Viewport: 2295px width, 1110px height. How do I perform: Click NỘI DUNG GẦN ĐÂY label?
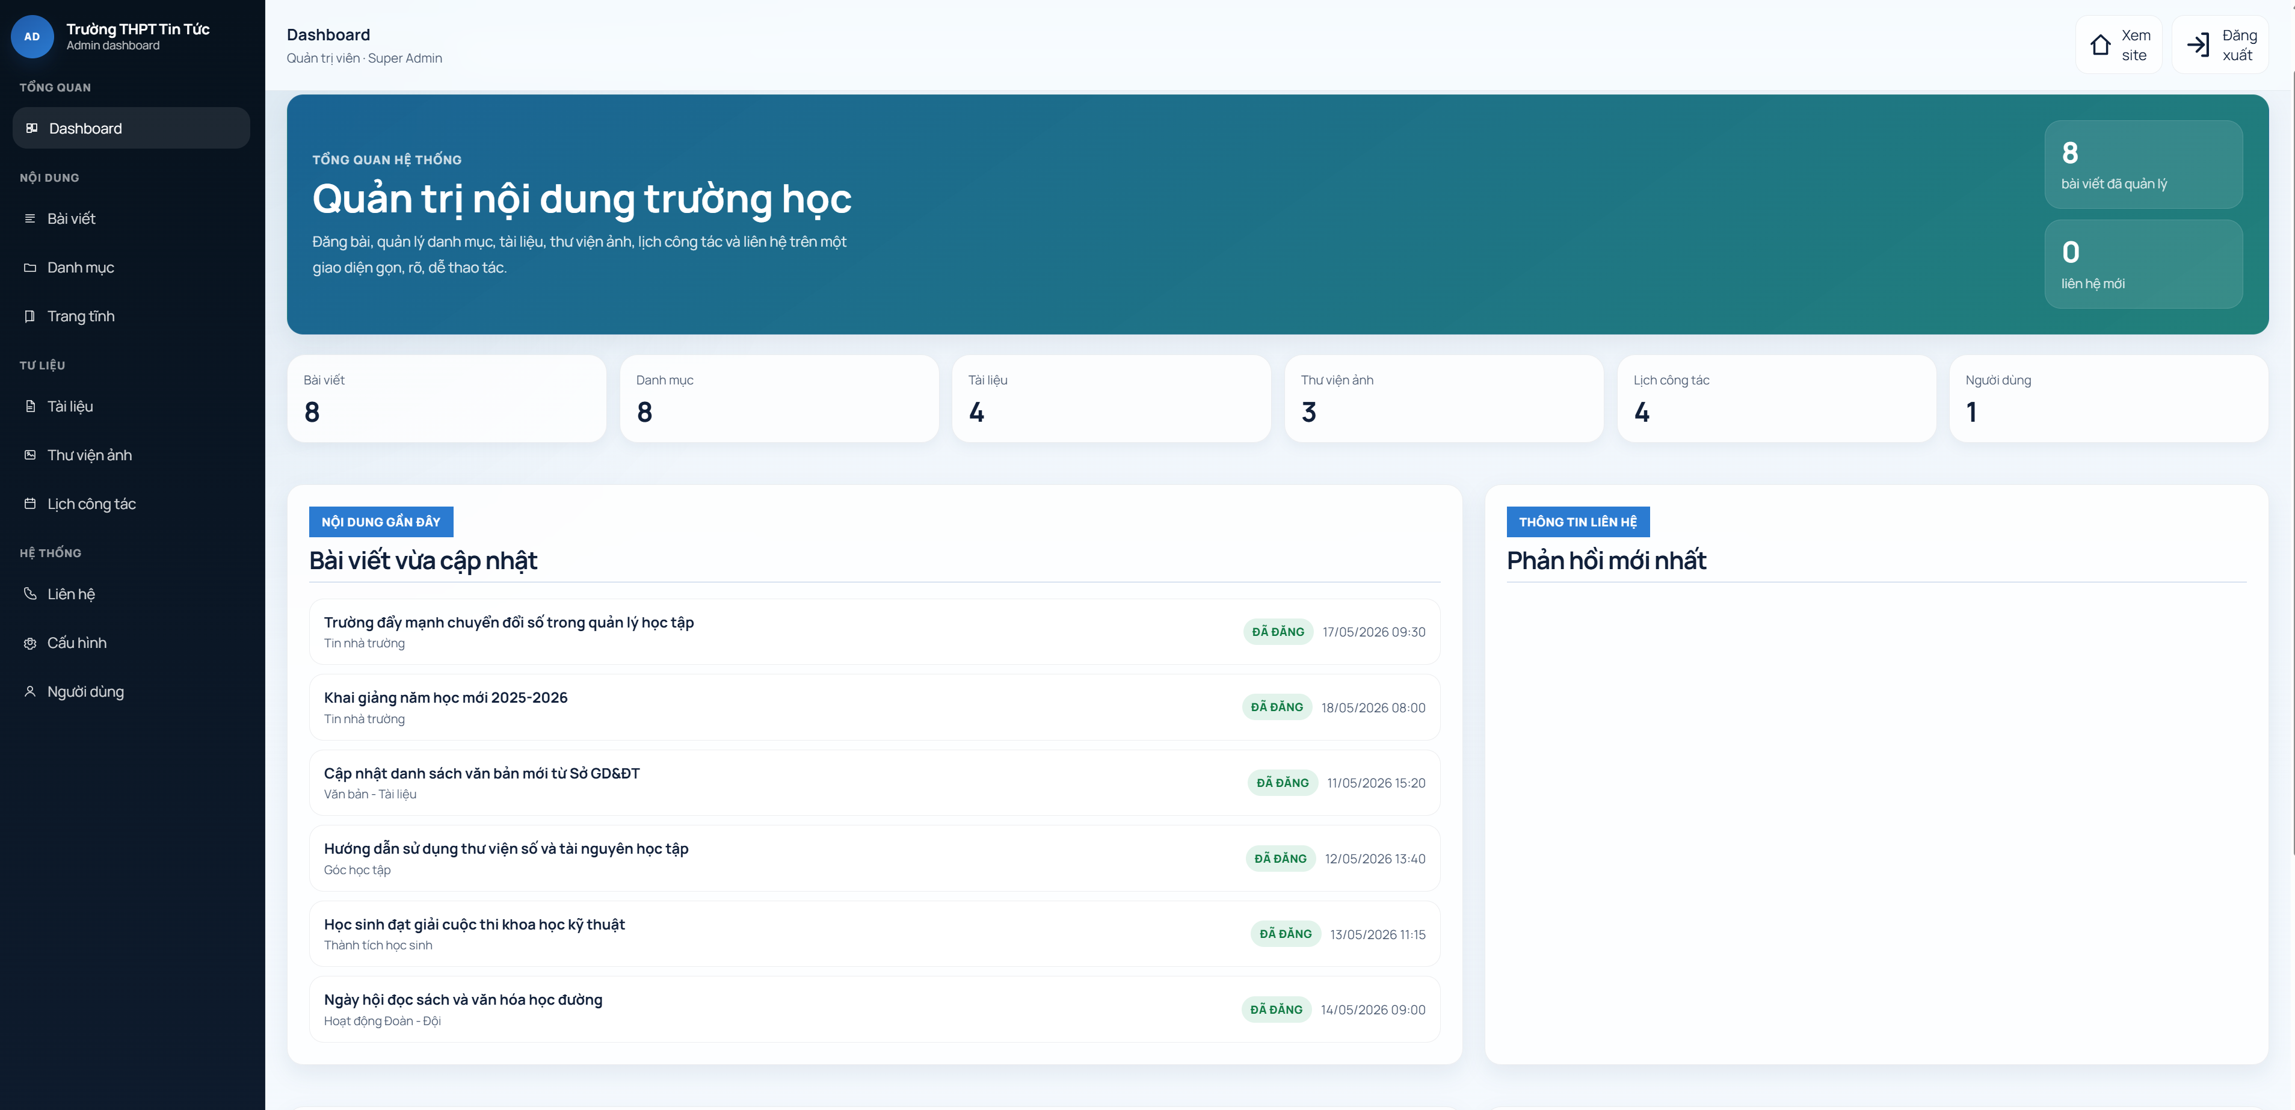point(381,522)
